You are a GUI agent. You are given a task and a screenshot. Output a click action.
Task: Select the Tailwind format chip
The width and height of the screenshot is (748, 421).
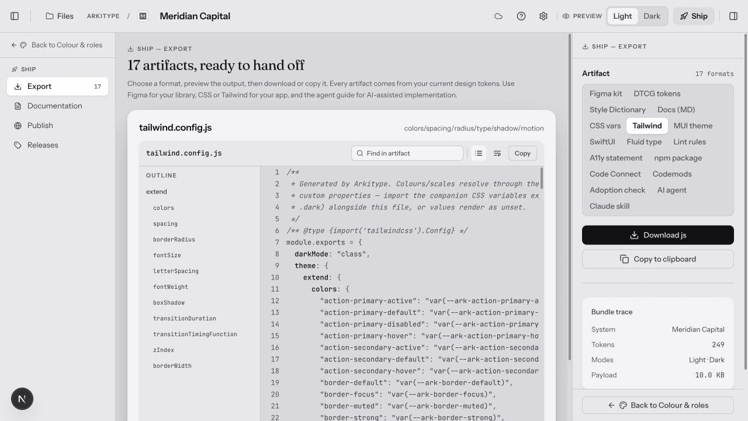point(647,126)
